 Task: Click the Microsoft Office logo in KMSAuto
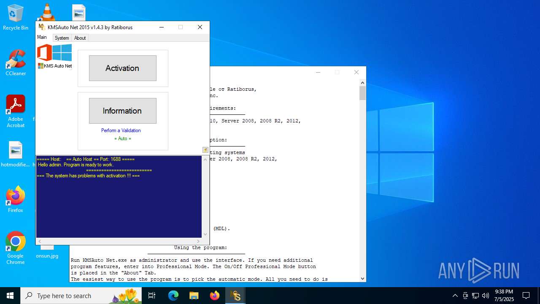(x=44, y=53)
